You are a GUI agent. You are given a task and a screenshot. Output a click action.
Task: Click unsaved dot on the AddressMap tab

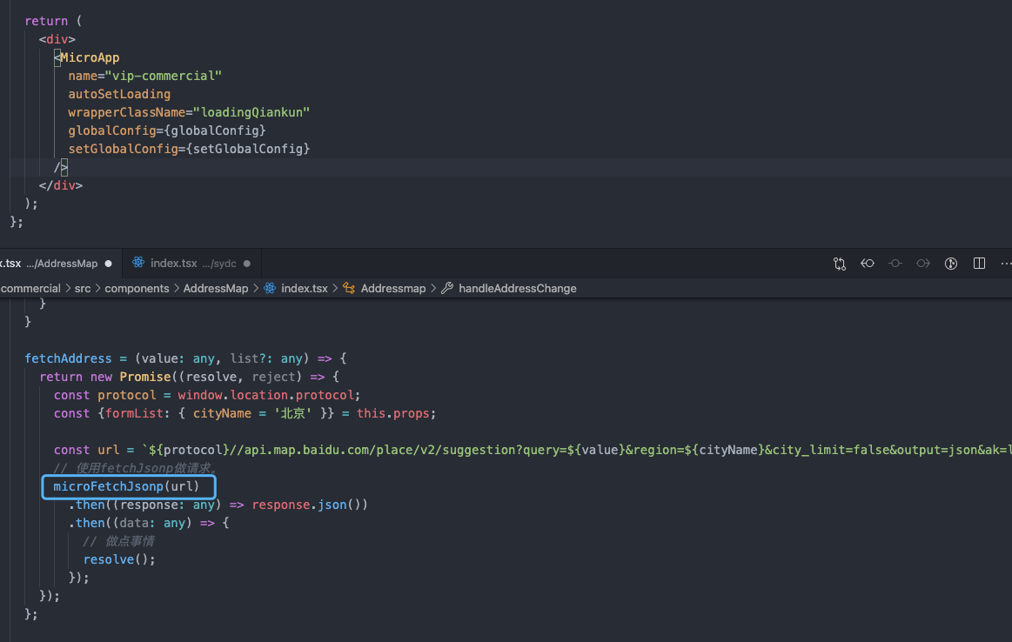(109, 264)
